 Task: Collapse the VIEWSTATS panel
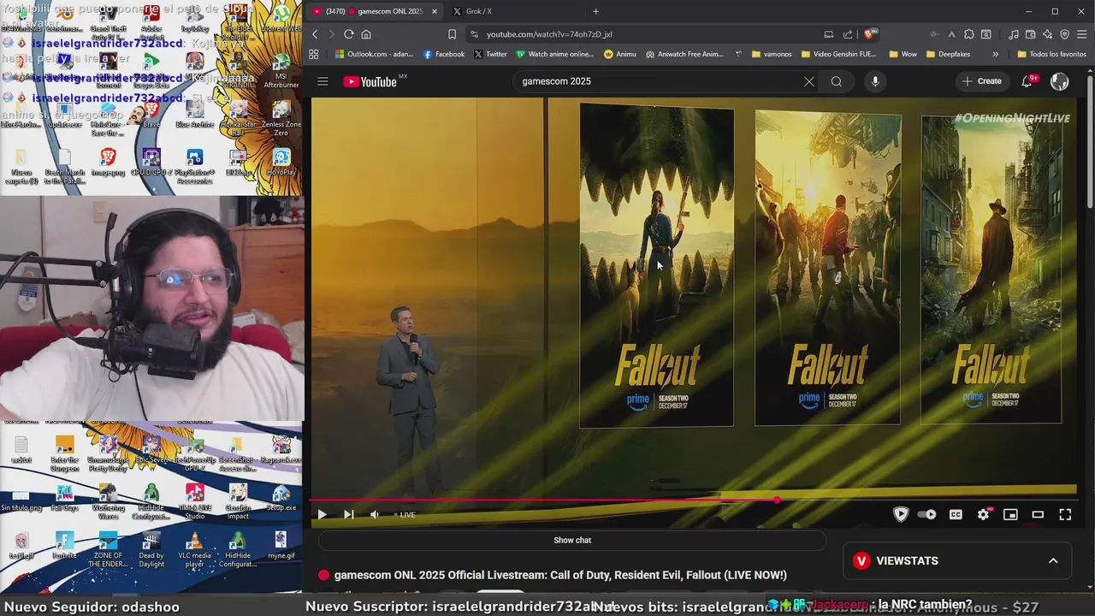1053,560
